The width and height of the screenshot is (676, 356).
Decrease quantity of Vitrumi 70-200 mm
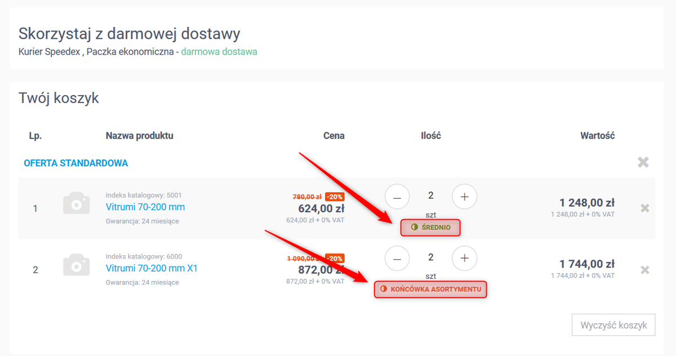click(x=397, y=197)
